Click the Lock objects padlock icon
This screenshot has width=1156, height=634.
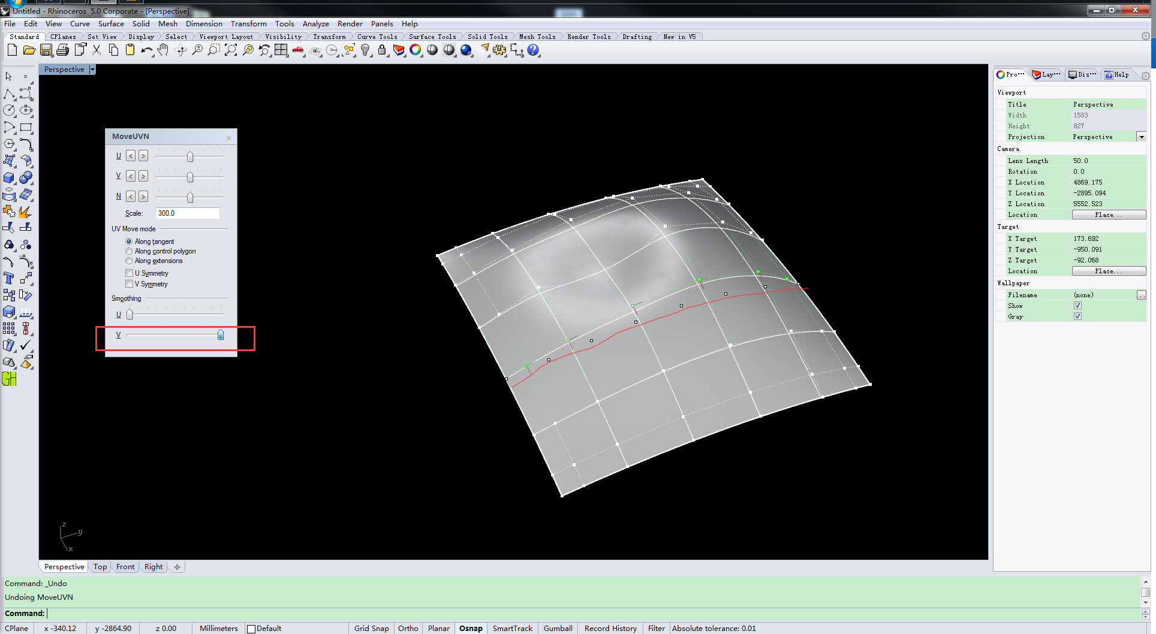point(382,51)
